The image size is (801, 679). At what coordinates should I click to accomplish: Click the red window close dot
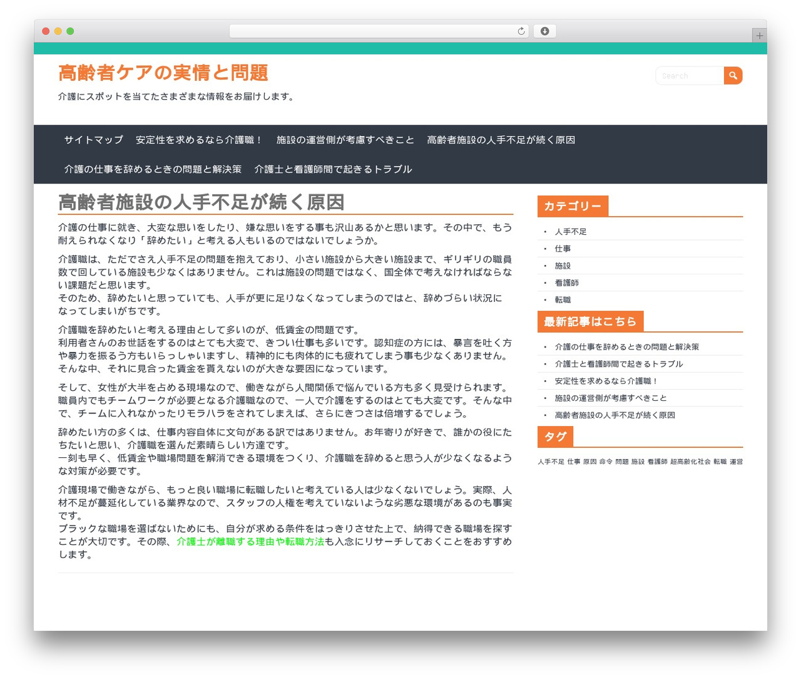click(46, 31)
